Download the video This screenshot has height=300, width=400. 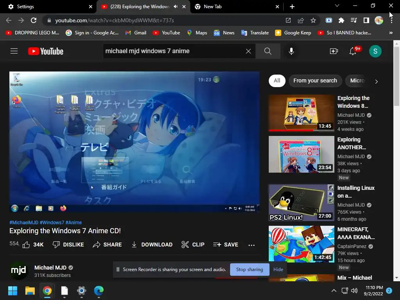[x=152, y=245]
